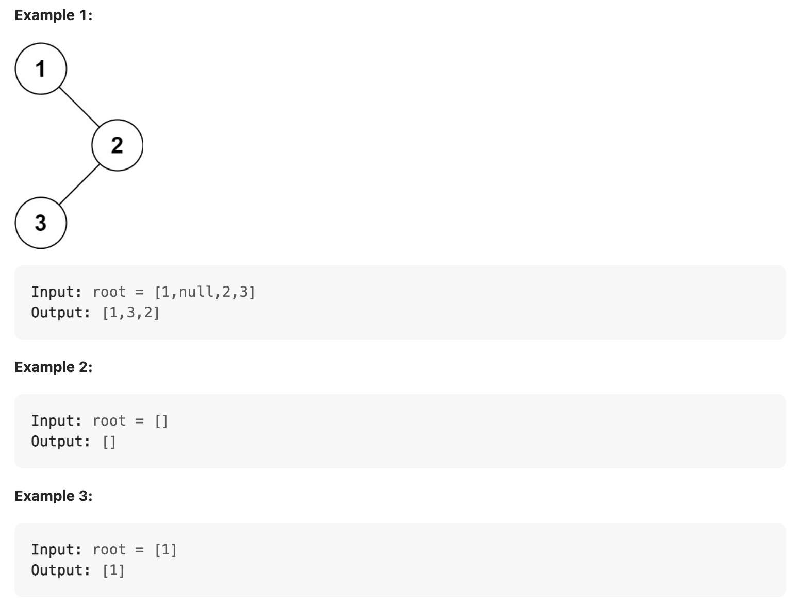Viewport: 794px width, 608px height.
Task: Click the edge connecting nodes 1 and 2
Action: (79, 107)
